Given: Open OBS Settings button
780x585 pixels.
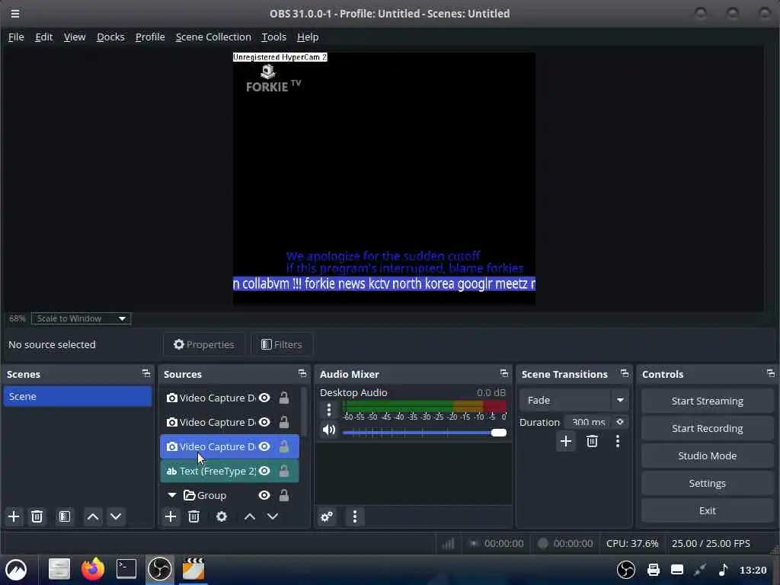Looking at the screenshot, I should (707, 483).
